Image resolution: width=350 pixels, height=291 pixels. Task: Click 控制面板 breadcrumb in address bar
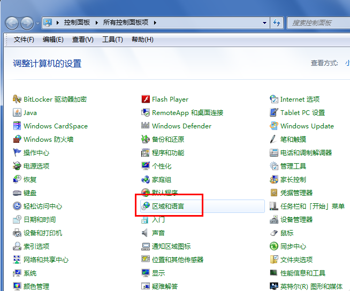coord(77,22)
